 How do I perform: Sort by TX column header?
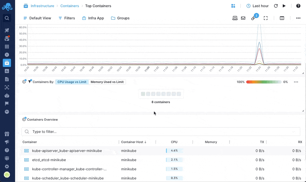click(262, 142)
